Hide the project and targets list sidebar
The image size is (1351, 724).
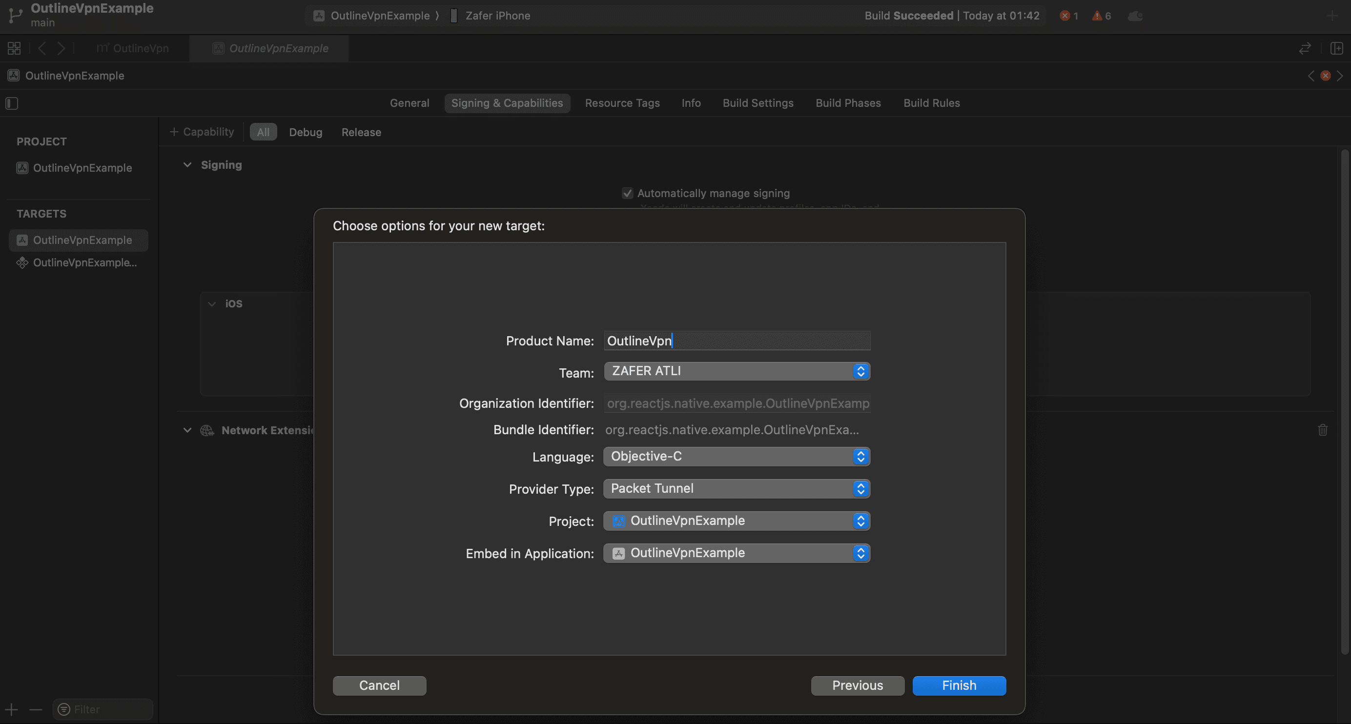pyautogui.click(x=12, y=103)
